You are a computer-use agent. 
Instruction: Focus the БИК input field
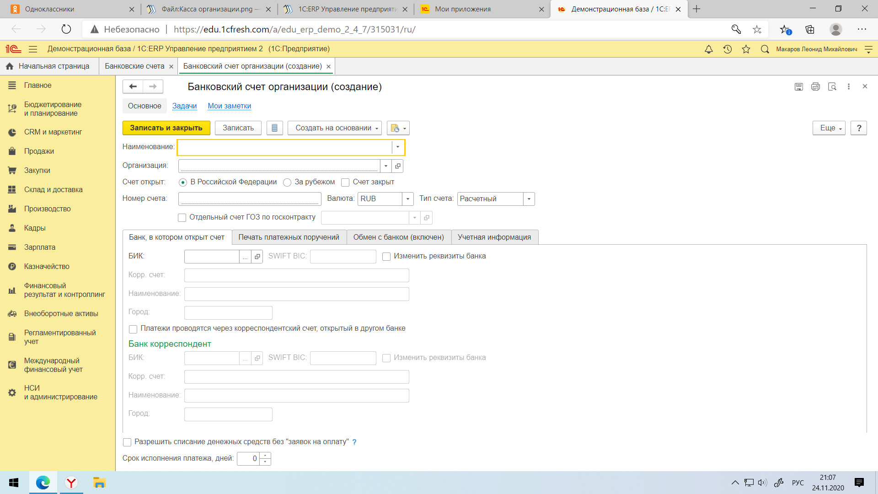(x=212, y=257)
